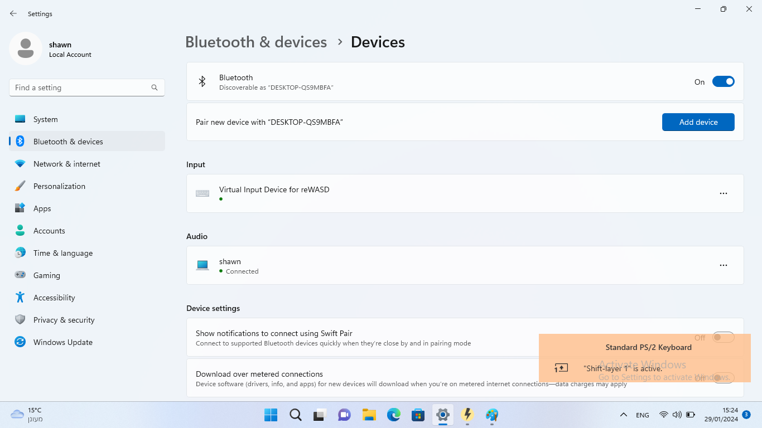This screenshot has height=428, width=762.
Task: Click the Gaming controller icon in sidebar
Action: (x=20, y=275)
